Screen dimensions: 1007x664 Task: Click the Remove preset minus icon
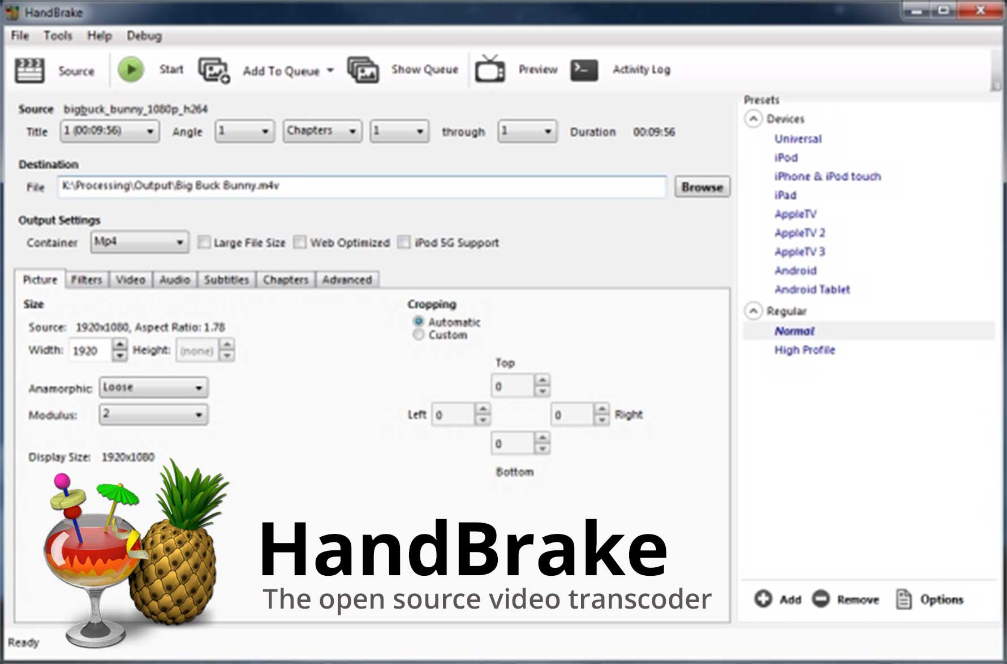tap(820, 598)
